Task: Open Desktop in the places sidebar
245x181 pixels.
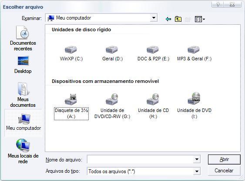Action: 23,65
